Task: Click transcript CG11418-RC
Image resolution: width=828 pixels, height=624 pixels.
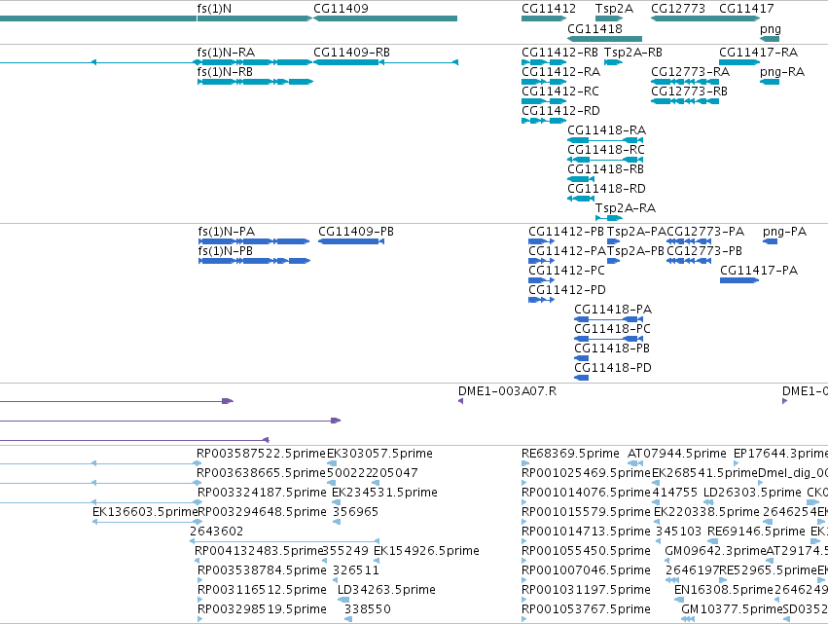Action: pyautogui.click(x=605, y=160)
